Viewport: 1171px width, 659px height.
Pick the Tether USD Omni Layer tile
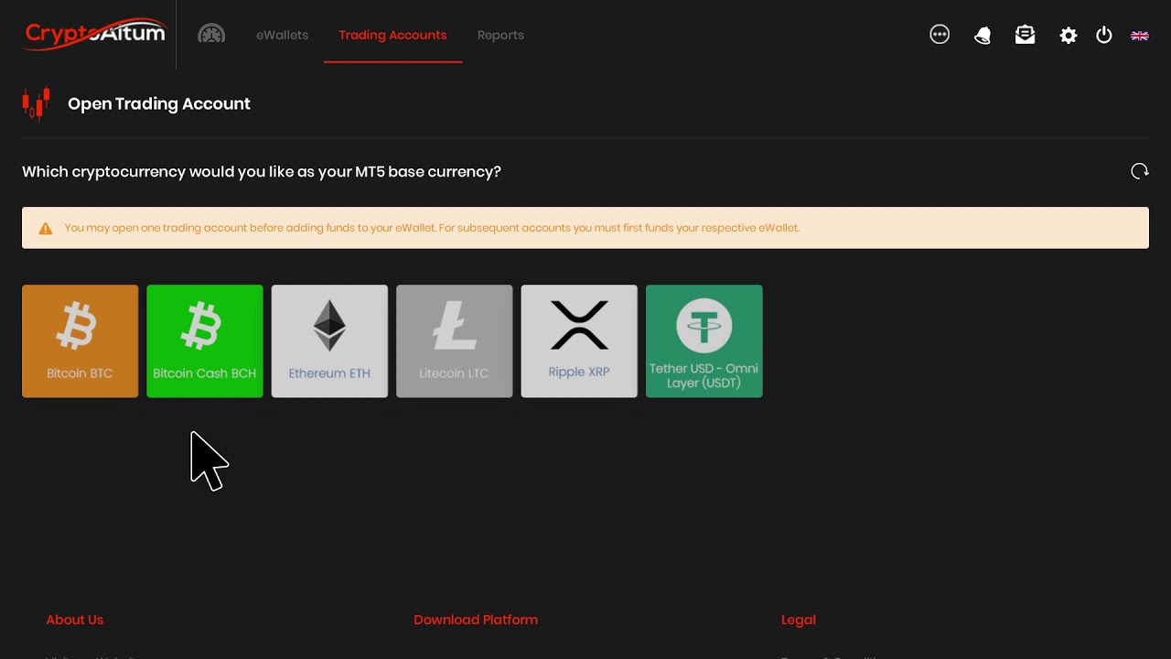(704, 340)
